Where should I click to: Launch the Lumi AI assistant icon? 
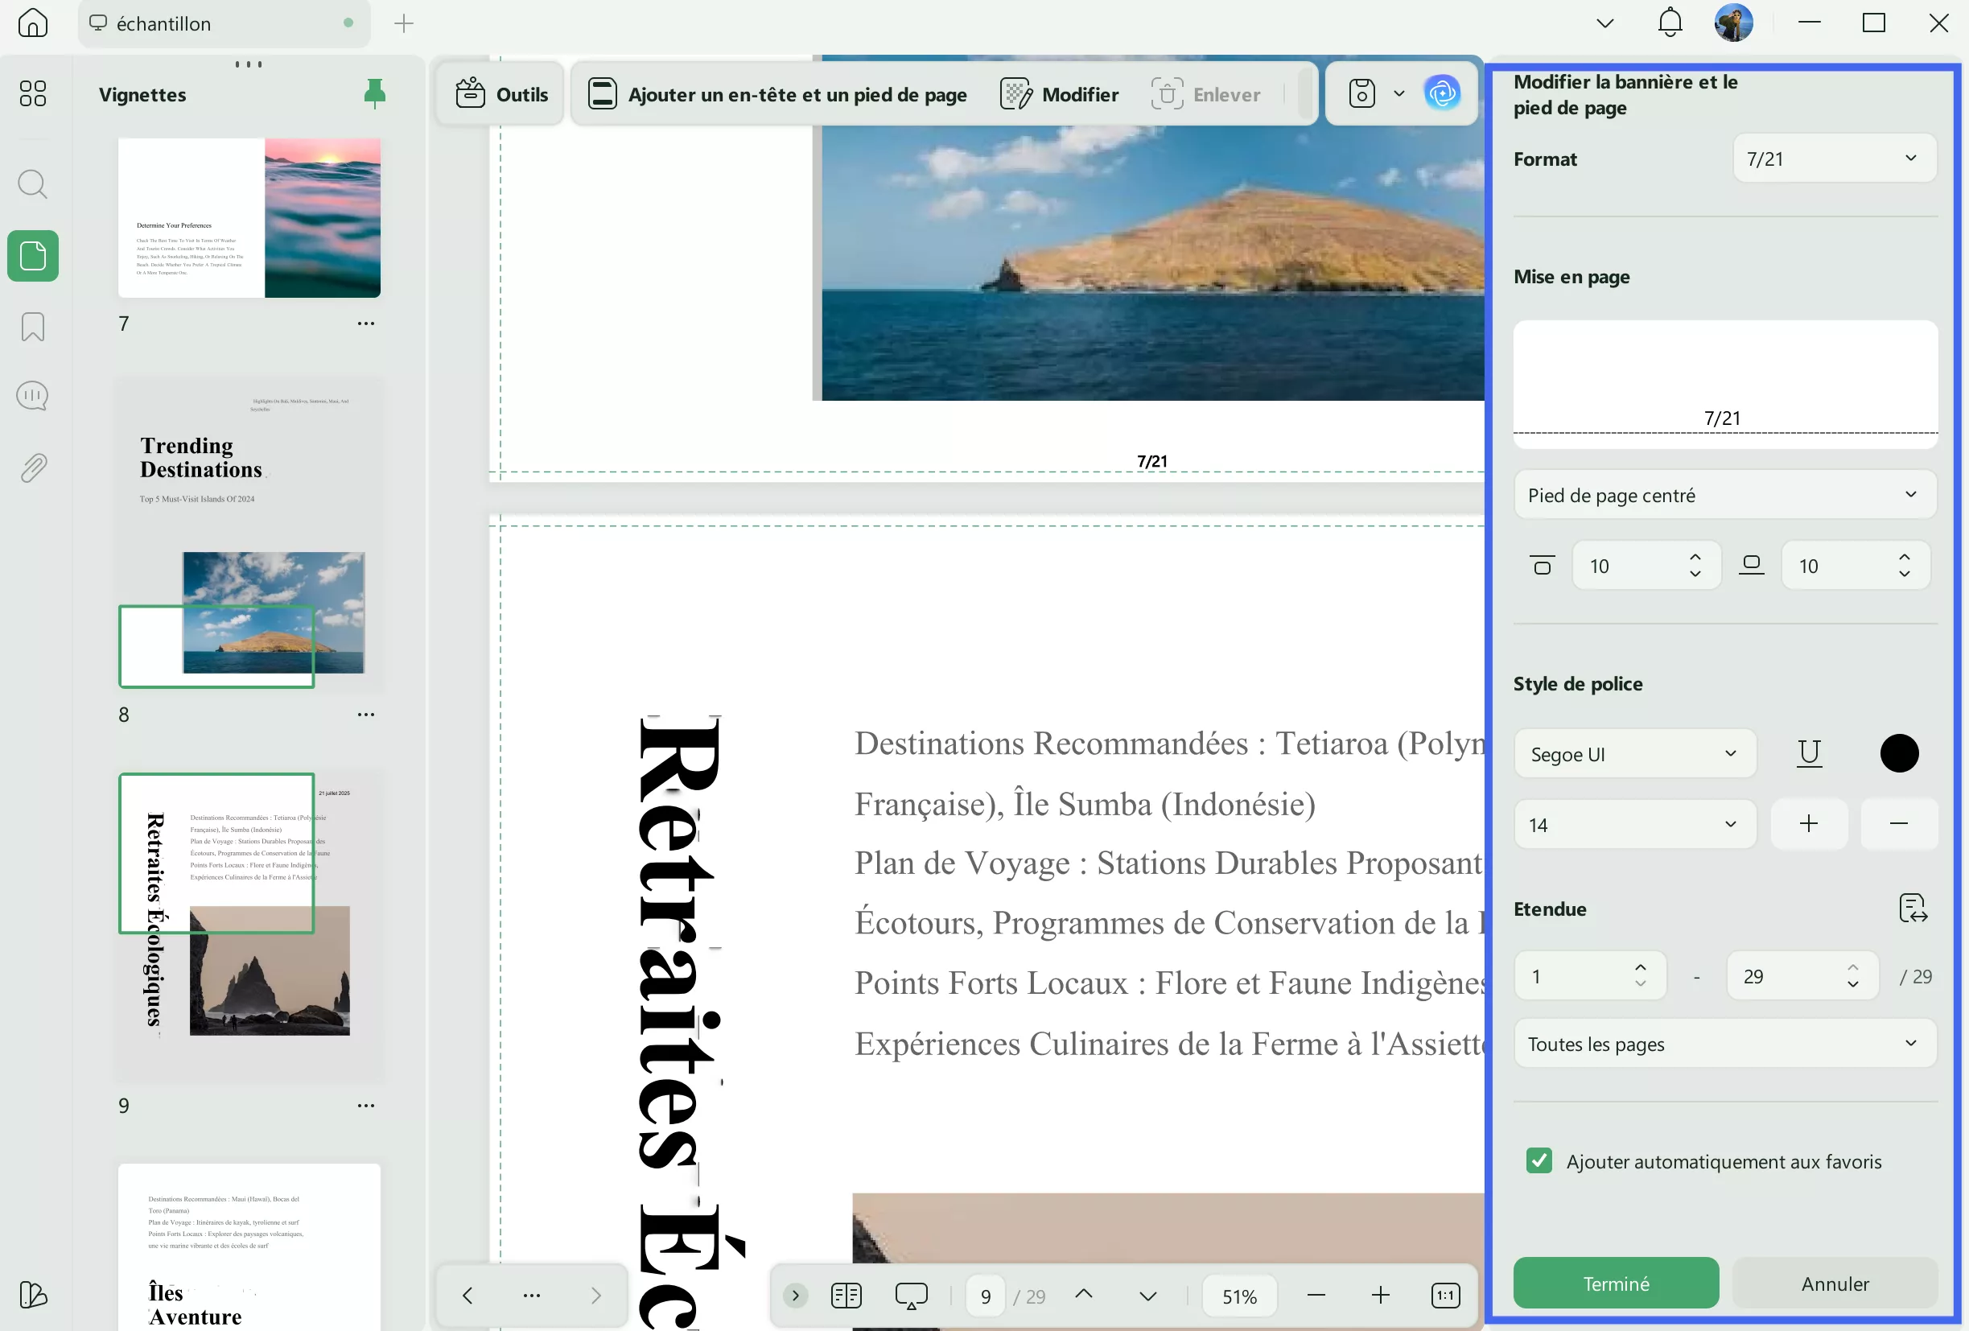[1443, 93]
